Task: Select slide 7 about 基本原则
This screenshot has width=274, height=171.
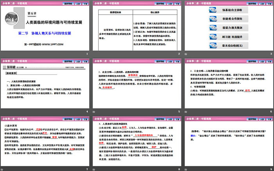Action: pyautogui.click(x=45, y=142)
